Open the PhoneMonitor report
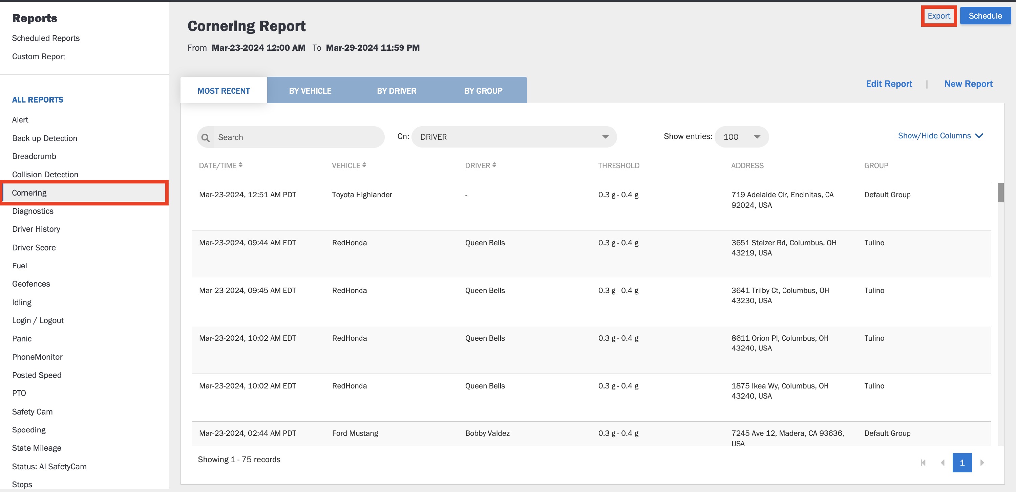This screenshot has width=1016, height=492. click(x=38, y=357)
